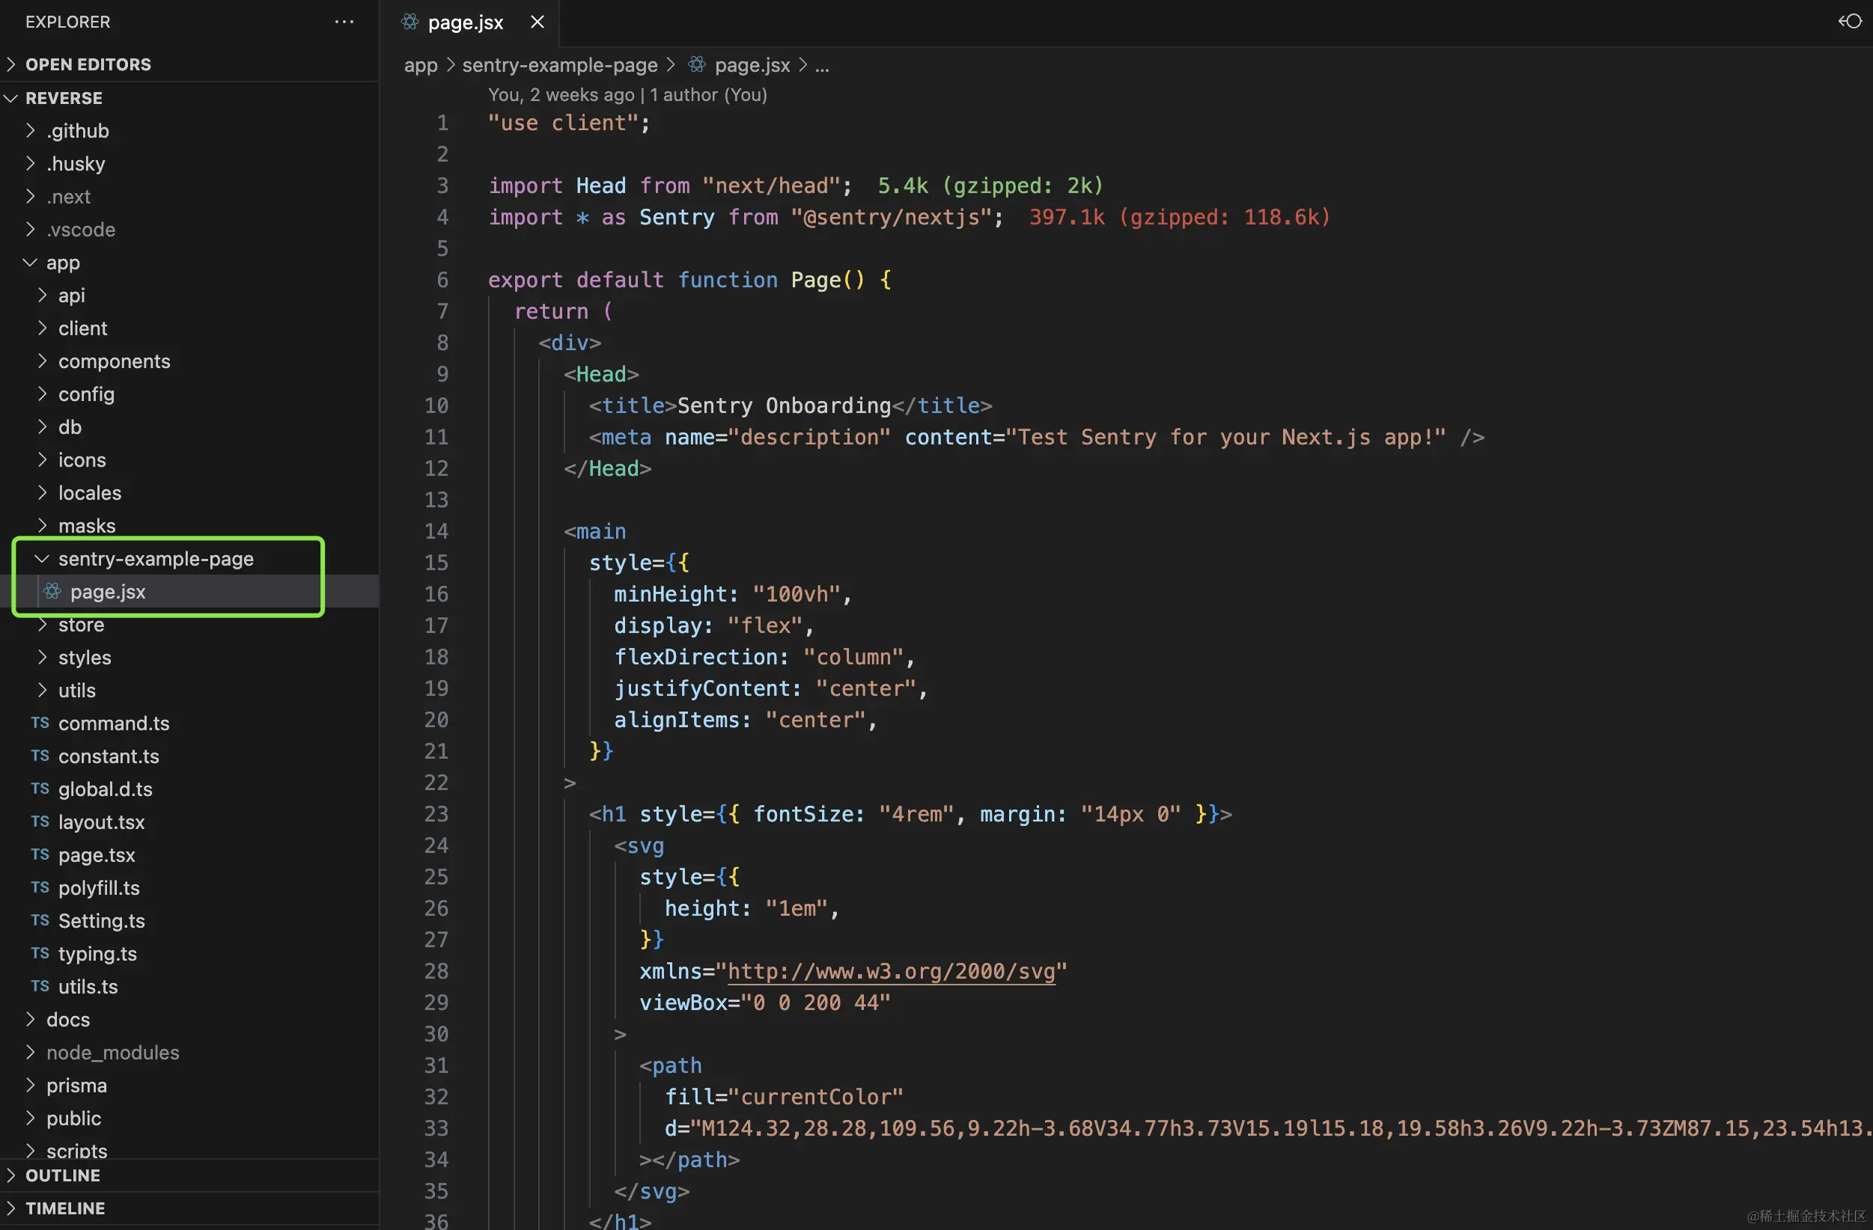Image resolution: width=1873 pixels, height=1230 pixels.
Task: Open Setting.ts from the explorer
Action: point(101,920)
